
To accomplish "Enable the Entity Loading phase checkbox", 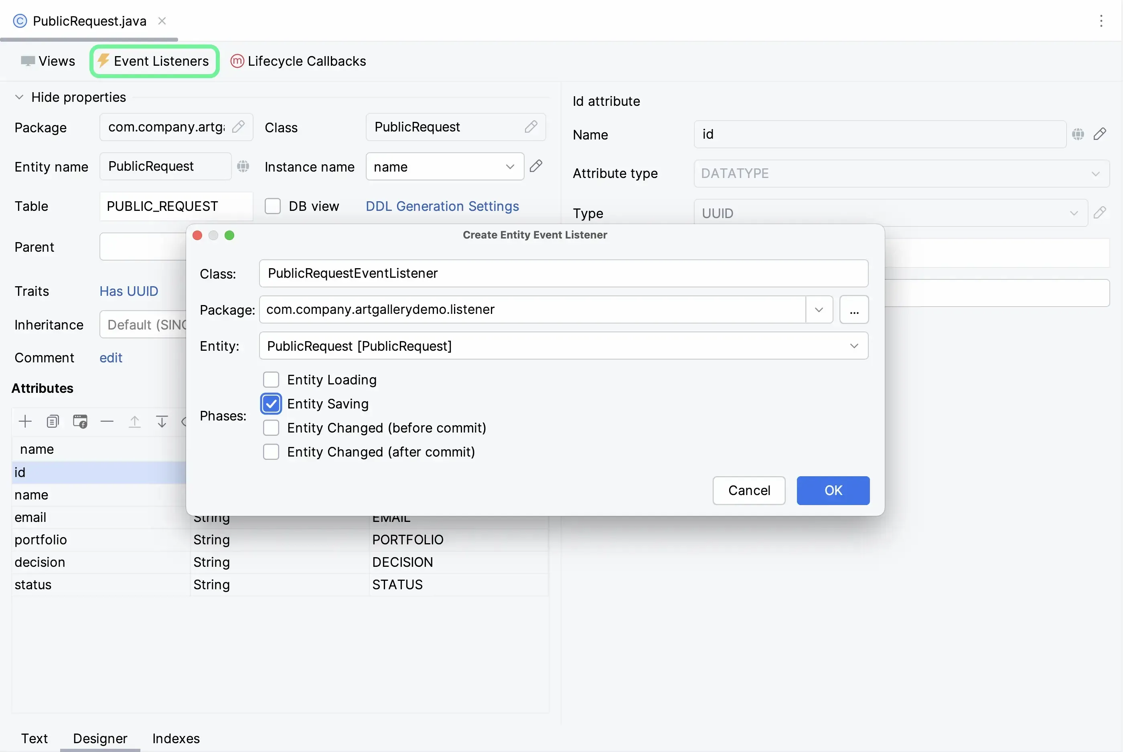I will click(271, 379).
